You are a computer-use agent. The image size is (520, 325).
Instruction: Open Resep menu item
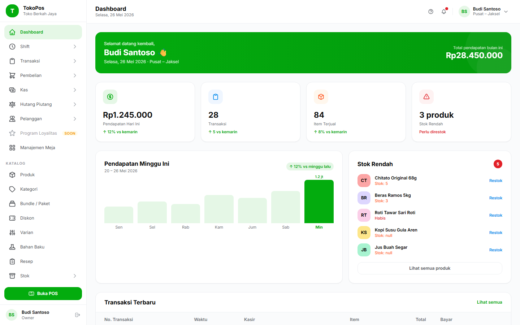[43, 261]
